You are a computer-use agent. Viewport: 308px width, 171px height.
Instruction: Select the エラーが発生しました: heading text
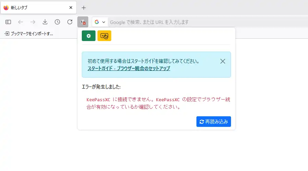click(x=101, y=87)
